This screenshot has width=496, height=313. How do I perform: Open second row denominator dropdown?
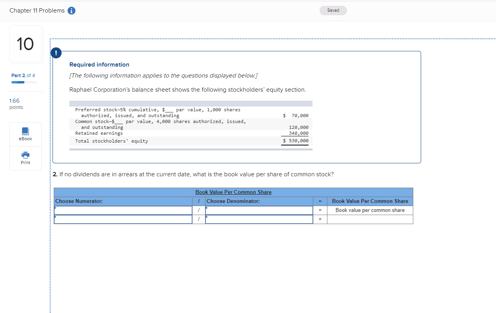259,219
